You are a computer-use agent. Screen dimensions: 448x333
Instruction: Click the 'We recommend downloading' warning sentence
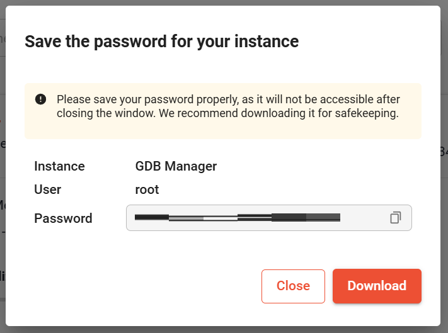(279, 113)
